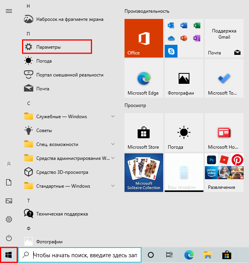
Task: Select Погода in the app list
Action: pos(44,61)
